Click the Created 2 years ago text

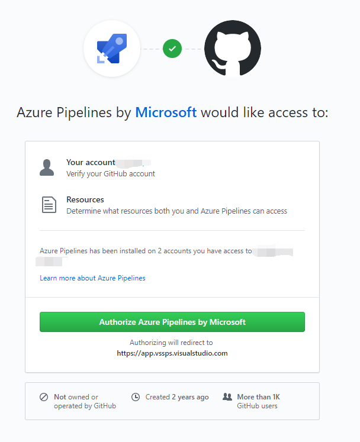[x=177, y=397]
